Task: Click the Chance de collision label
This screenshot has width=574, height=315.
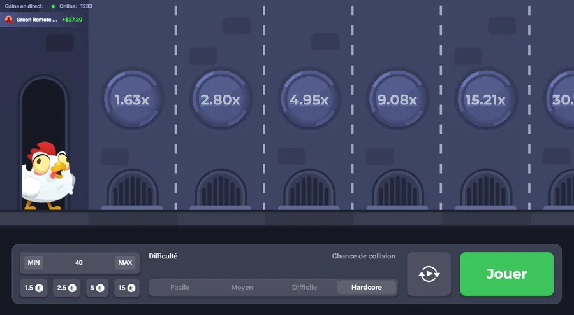Action: pyautogui.click(x=364, y=256)
